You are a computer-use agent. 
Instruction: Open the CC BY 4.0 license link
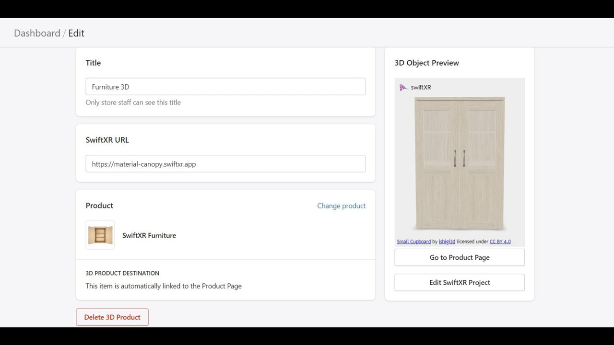[x=500, y=241]
